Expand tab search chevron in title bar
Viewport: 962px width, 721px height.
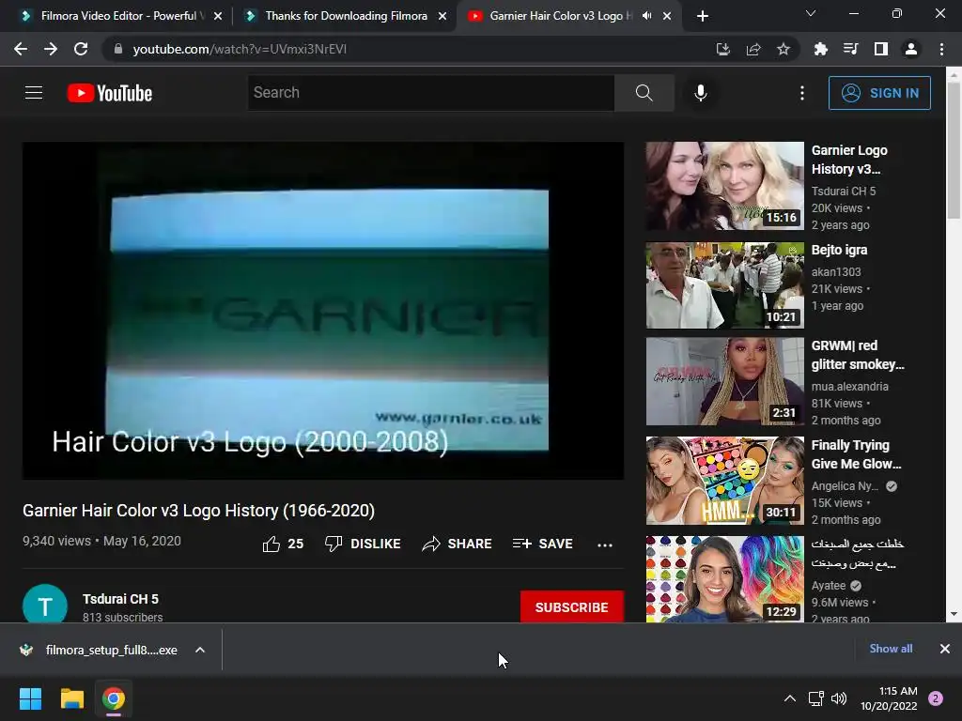[x=811, y=13]
